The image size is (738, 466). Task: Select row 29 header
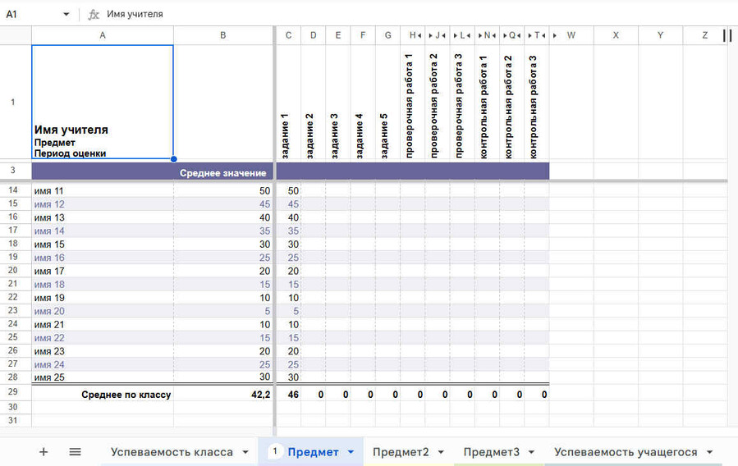click(x=12, y=393)
